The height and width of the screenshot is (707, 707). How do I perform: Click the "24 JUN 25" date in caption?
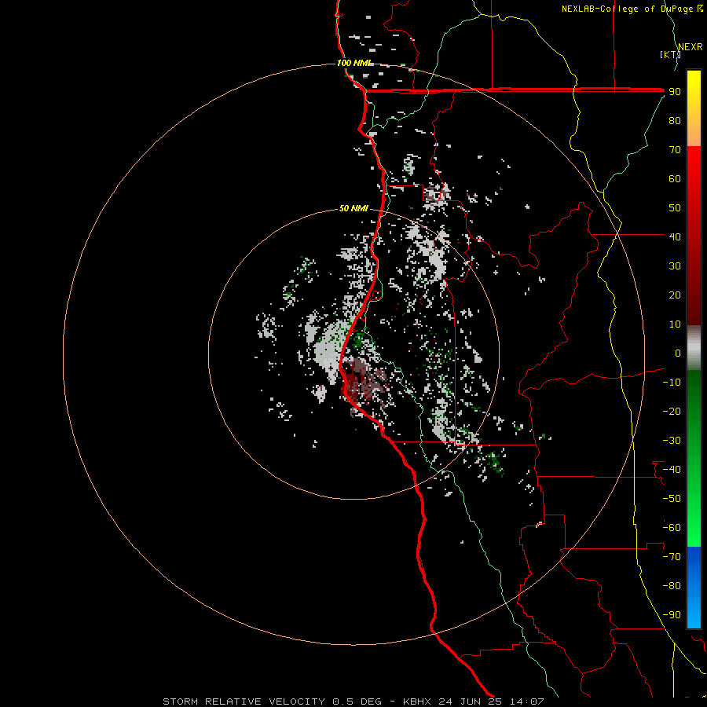pos(471,702)
